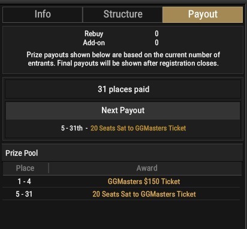Screen dimensions: 247x229
Task: Open the 20 Seats Sat to GGMasters Ticket award in table
Action: click(144, 194)
